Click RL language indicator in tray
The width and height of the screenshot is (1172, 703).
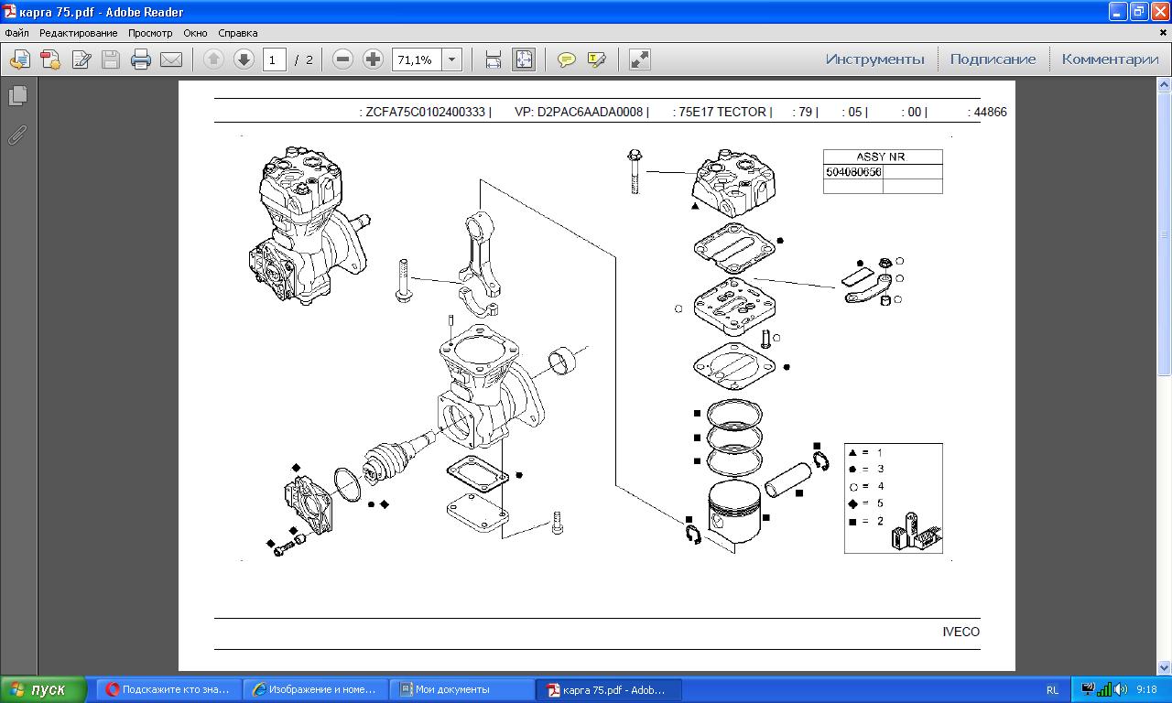[1052, 690]
